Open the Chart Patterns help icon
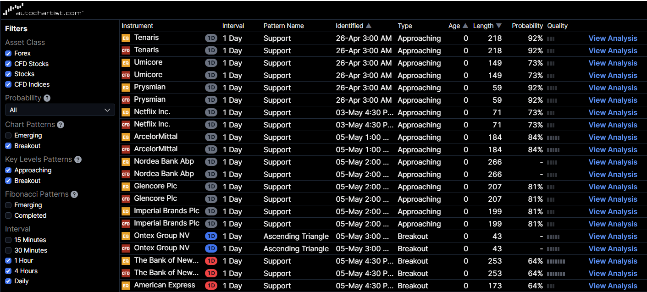647x292 pixels. [x=61, y=125]
